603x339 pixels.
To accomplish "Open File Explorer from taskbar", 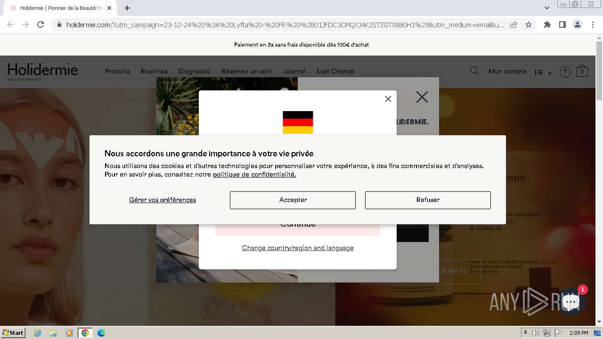I will pos(53,333).
